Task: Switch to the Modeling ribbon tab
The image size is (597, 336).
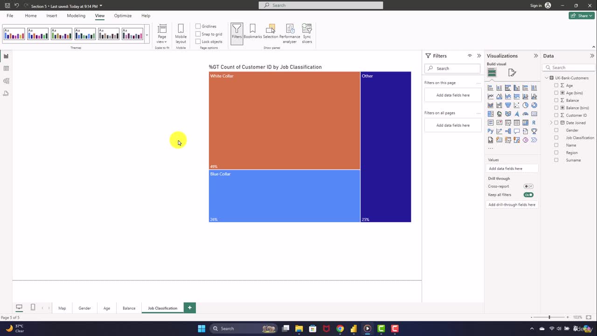Action: (76, 15)
